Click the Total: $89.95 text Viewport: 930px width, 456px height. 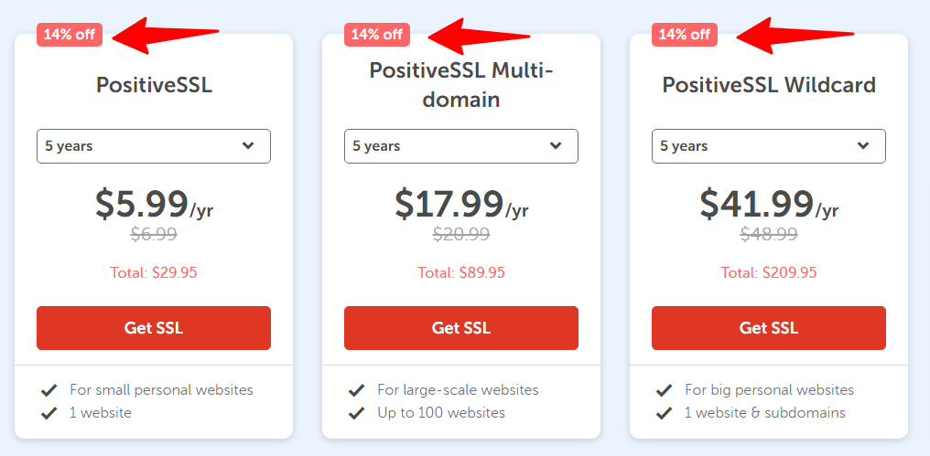pyautogui.click(x=461, y=272)
